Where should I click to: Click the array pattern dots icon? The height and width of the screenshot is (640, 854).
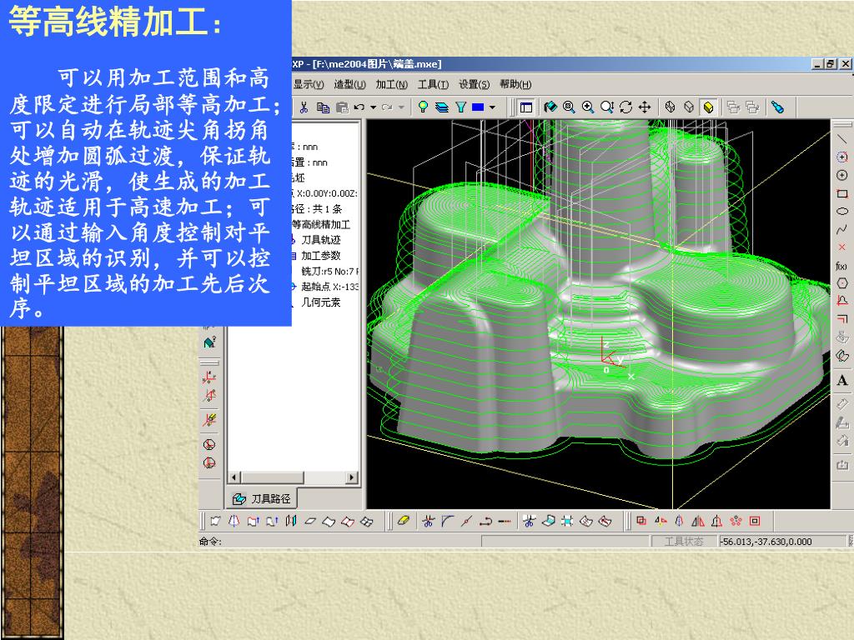[736, 521]
